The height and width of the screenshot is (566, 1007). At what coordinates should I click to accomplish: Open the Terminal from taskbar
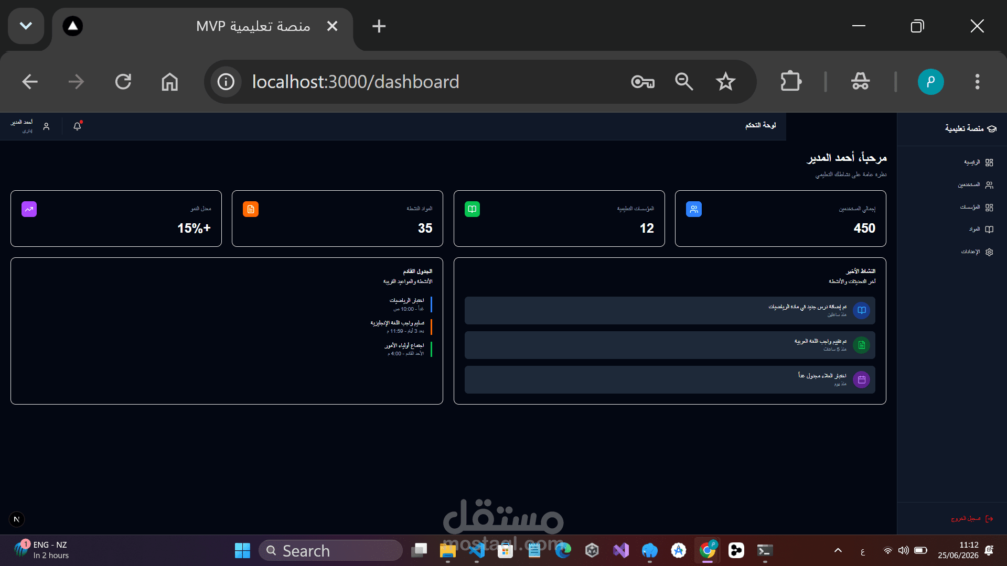(765, 551)
